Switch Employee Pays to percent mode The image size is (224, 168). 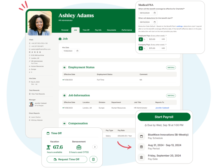(145, 39)
